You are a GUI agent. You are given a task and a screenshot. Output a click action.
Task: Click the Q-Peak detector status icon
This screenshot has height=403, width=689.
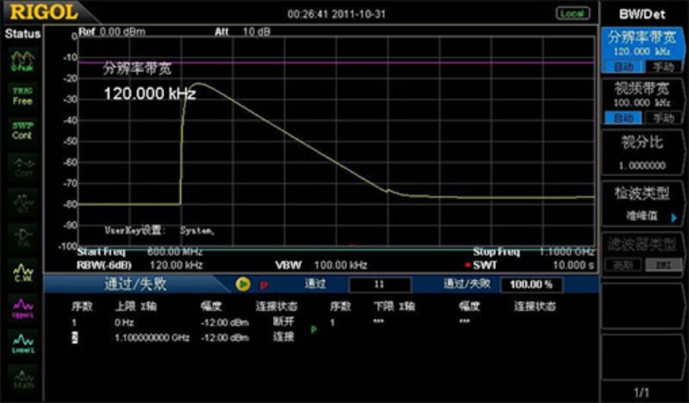point(22,62)
